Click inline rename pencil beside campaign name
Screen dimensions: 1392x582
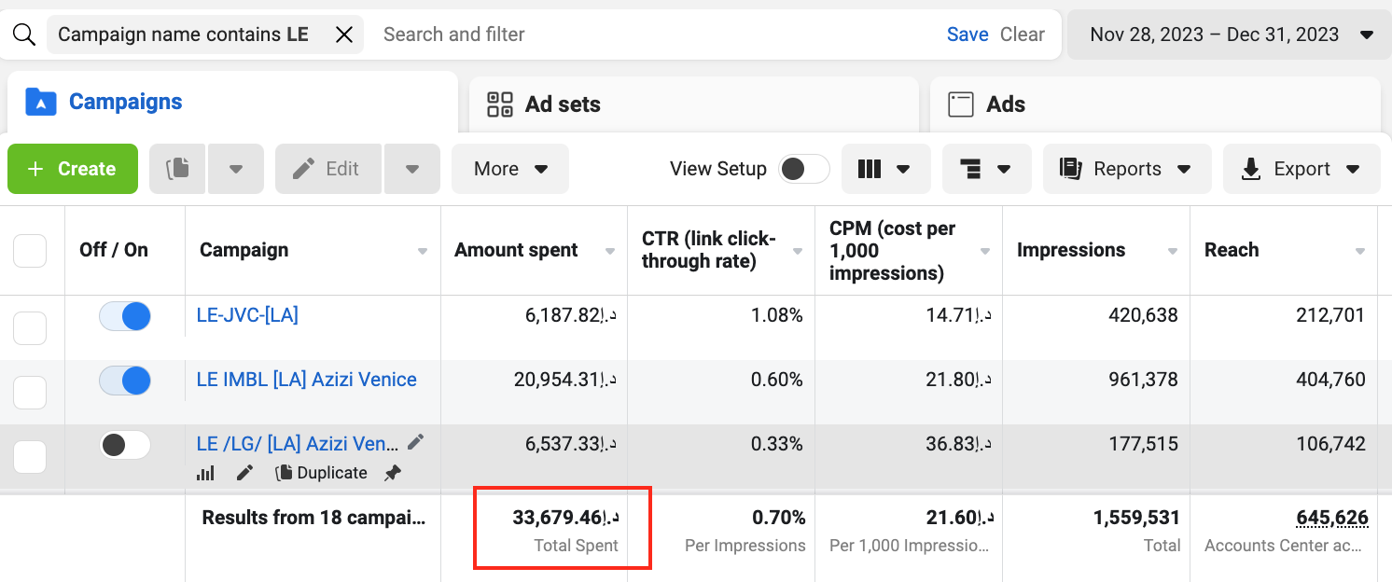click(416, 442)
